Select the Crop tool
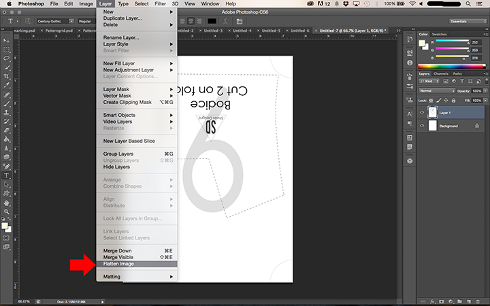This screenshot has width=490, height=306. click(x=6, y=76)
